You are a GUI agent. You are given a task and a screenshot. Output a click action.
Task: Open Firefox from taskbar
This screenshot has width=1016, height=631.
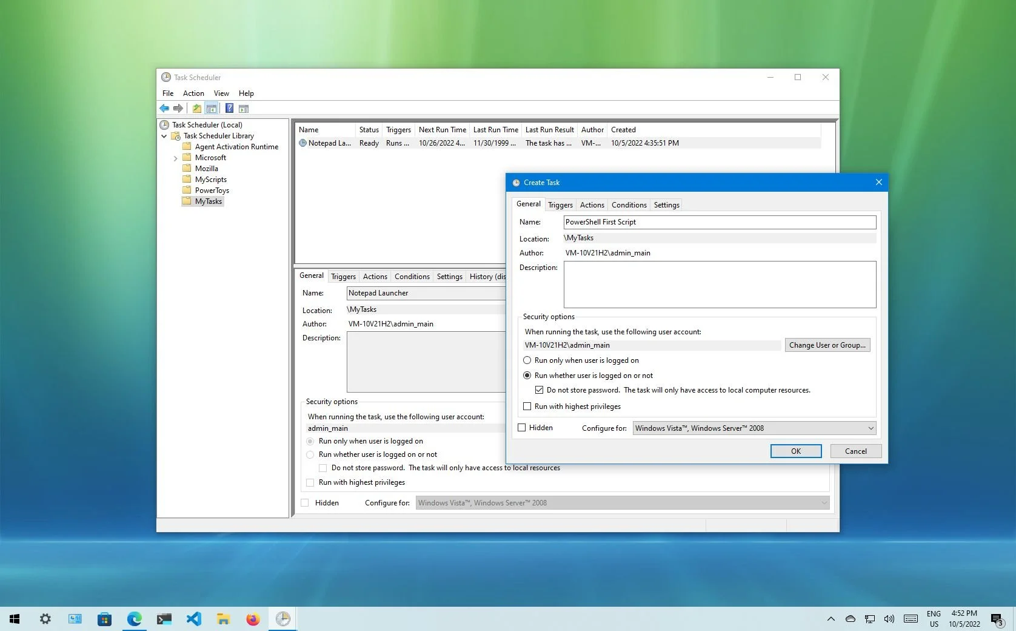coord(253,619)
